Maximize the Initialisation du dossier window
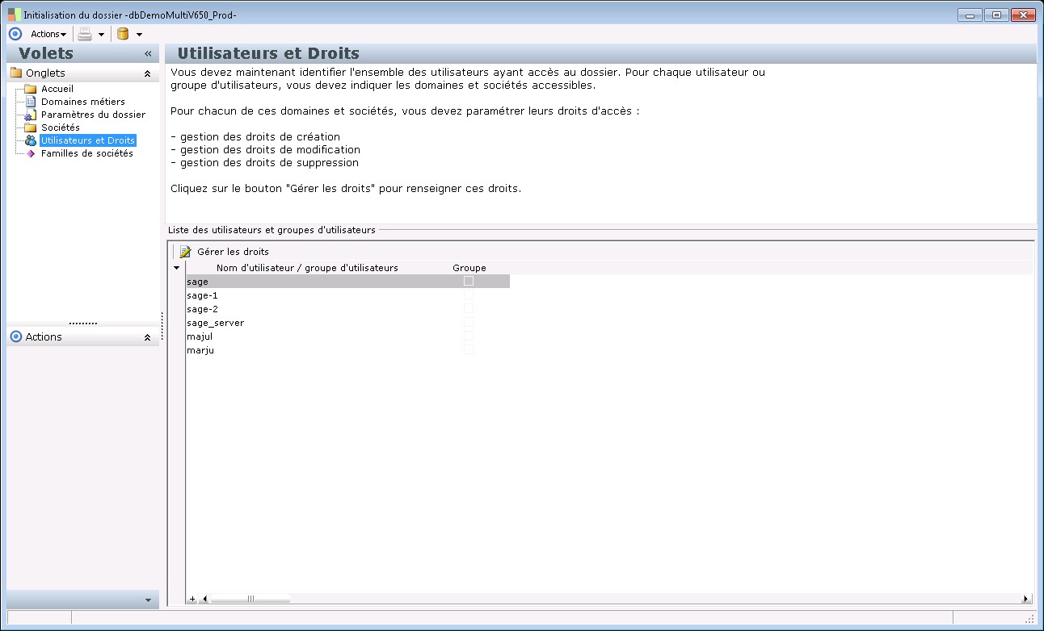Screen dimensions: 1044x631 click(996, 15)
